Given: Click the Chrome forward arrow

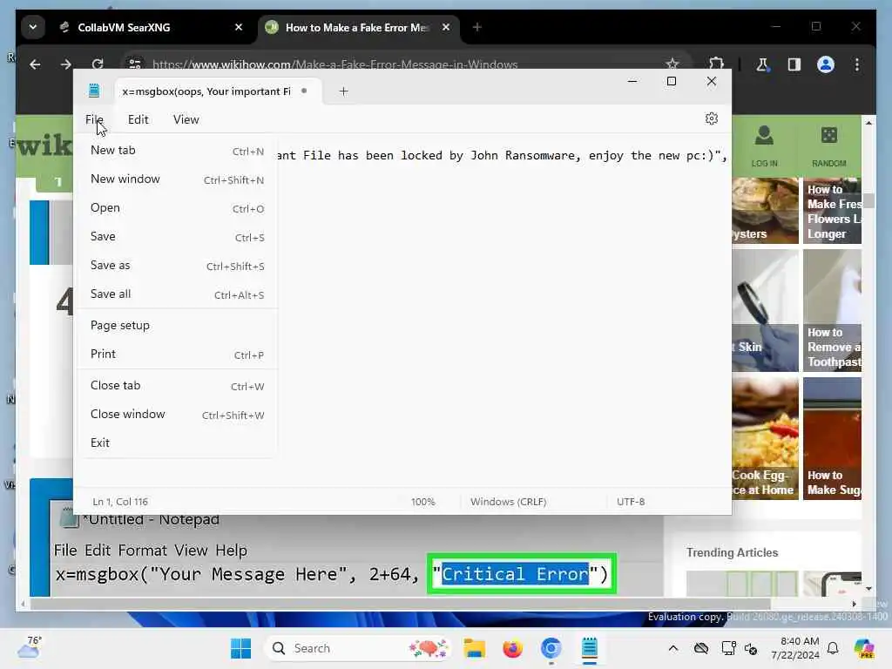Looking at the screenshot, I should 66,64.
